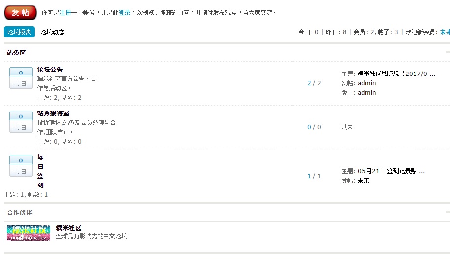Viewport: 450px width, 259px height.
Task: Click newest member 未来 in stats bar
Action: (444, 32)
